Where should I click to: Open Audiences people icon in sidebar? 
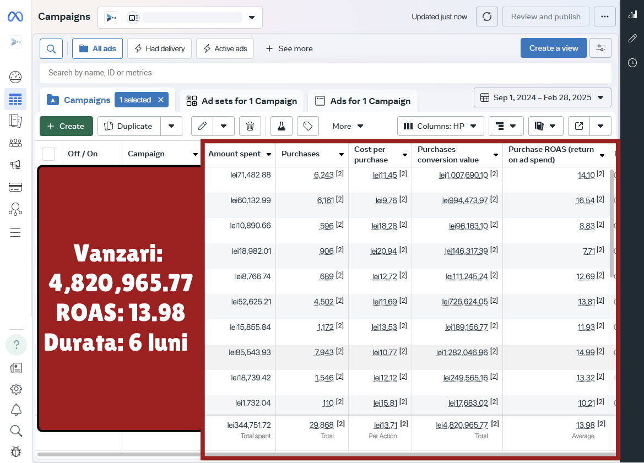coord(15,143)
